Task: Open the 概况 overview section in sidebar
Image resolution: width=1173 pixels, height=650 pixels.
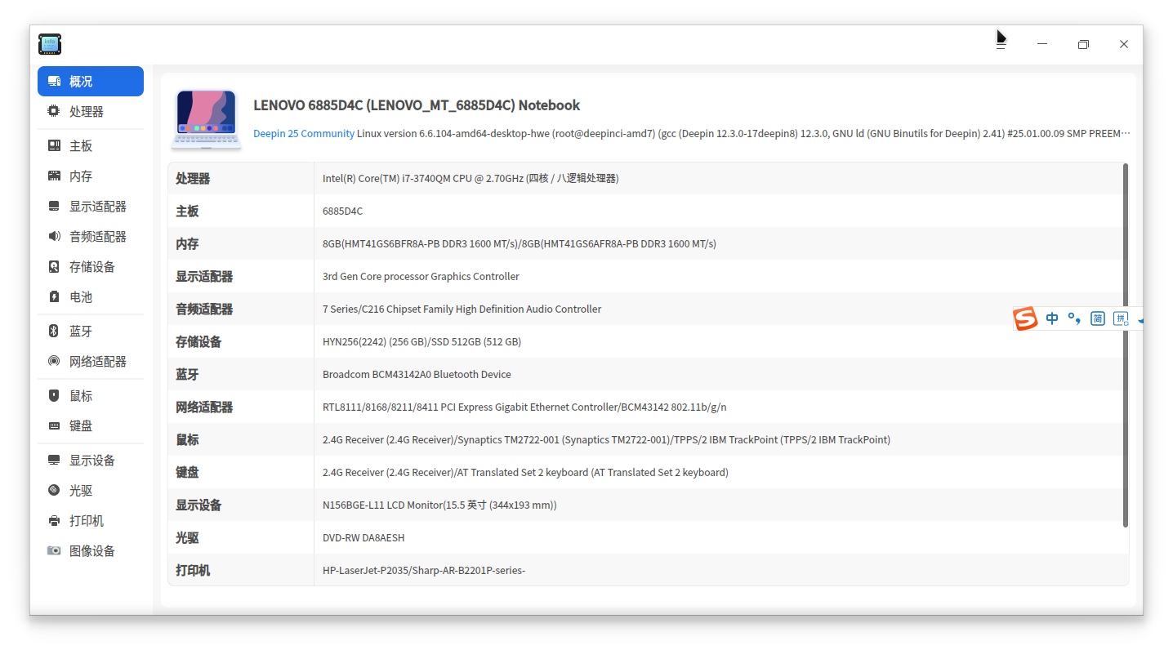Action: [91, 82]
